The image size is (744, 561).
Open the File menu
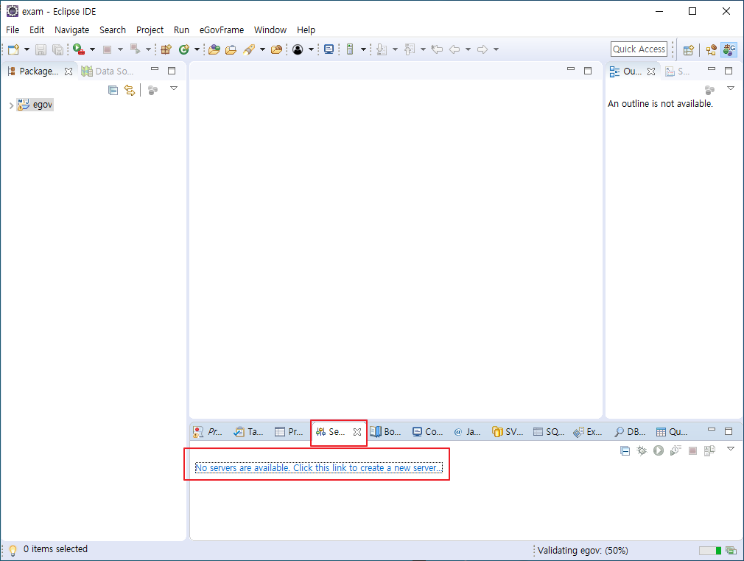(x=13, y=30)
